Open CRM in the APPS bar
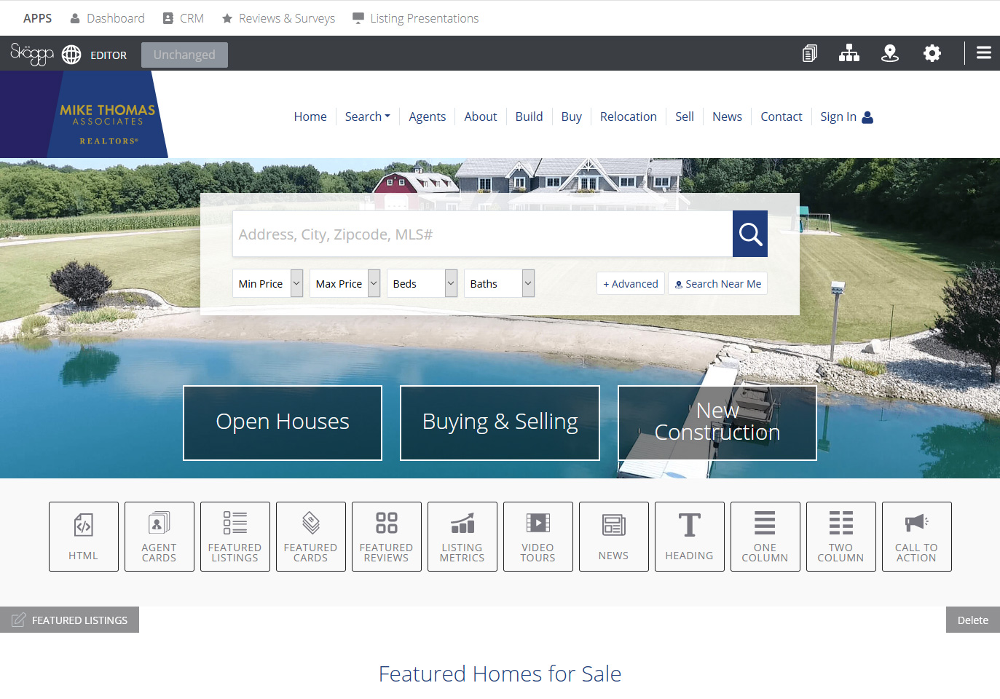 tap(183, 18)
